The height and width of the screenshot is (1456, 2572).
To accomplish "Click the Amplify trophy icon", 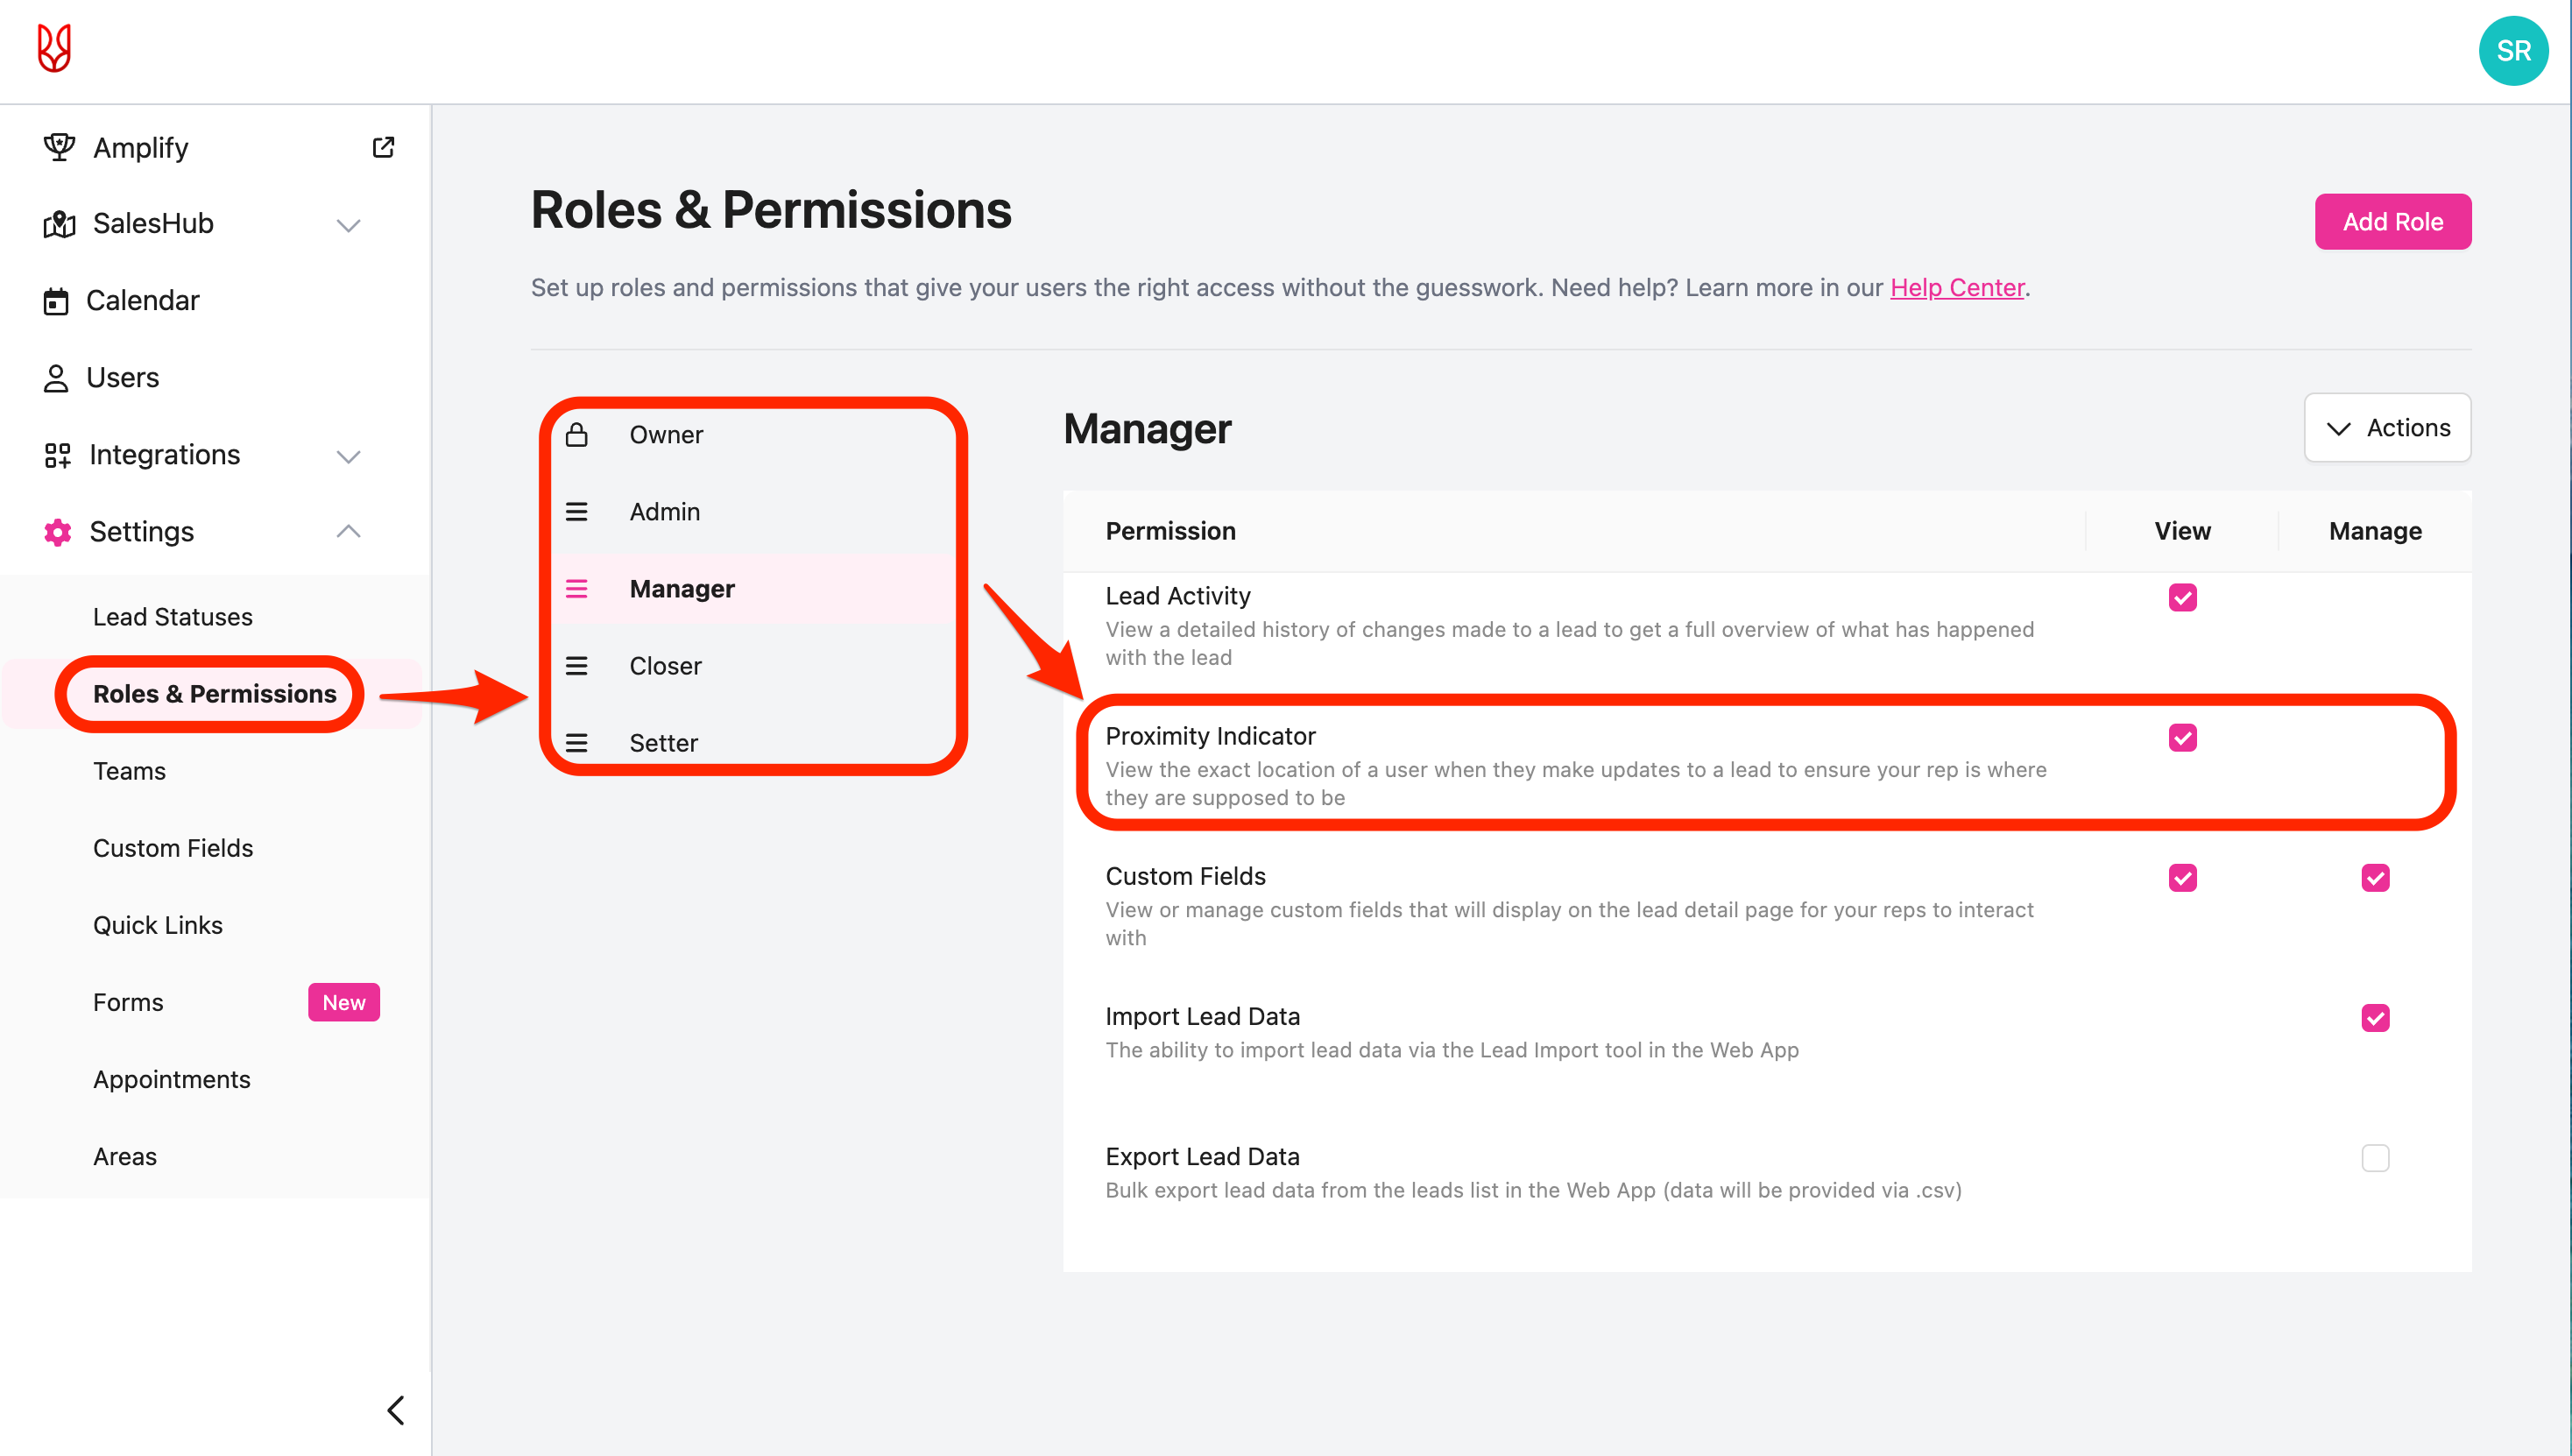I will (x=59, y=147).
